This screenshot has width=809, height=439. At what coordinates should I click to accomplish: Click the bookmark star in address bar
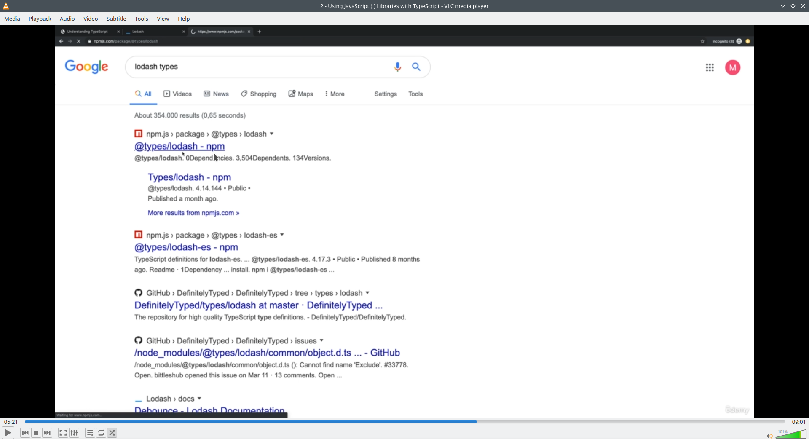(702, 41)
